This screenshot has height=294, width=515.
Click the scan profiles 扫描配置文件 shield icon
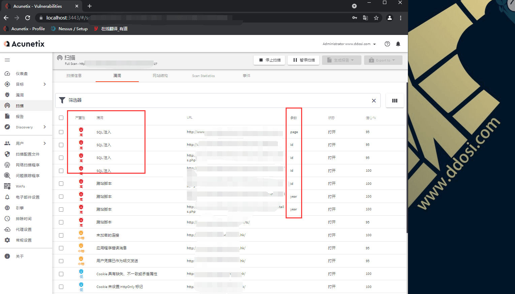click(x=7, y=154)
